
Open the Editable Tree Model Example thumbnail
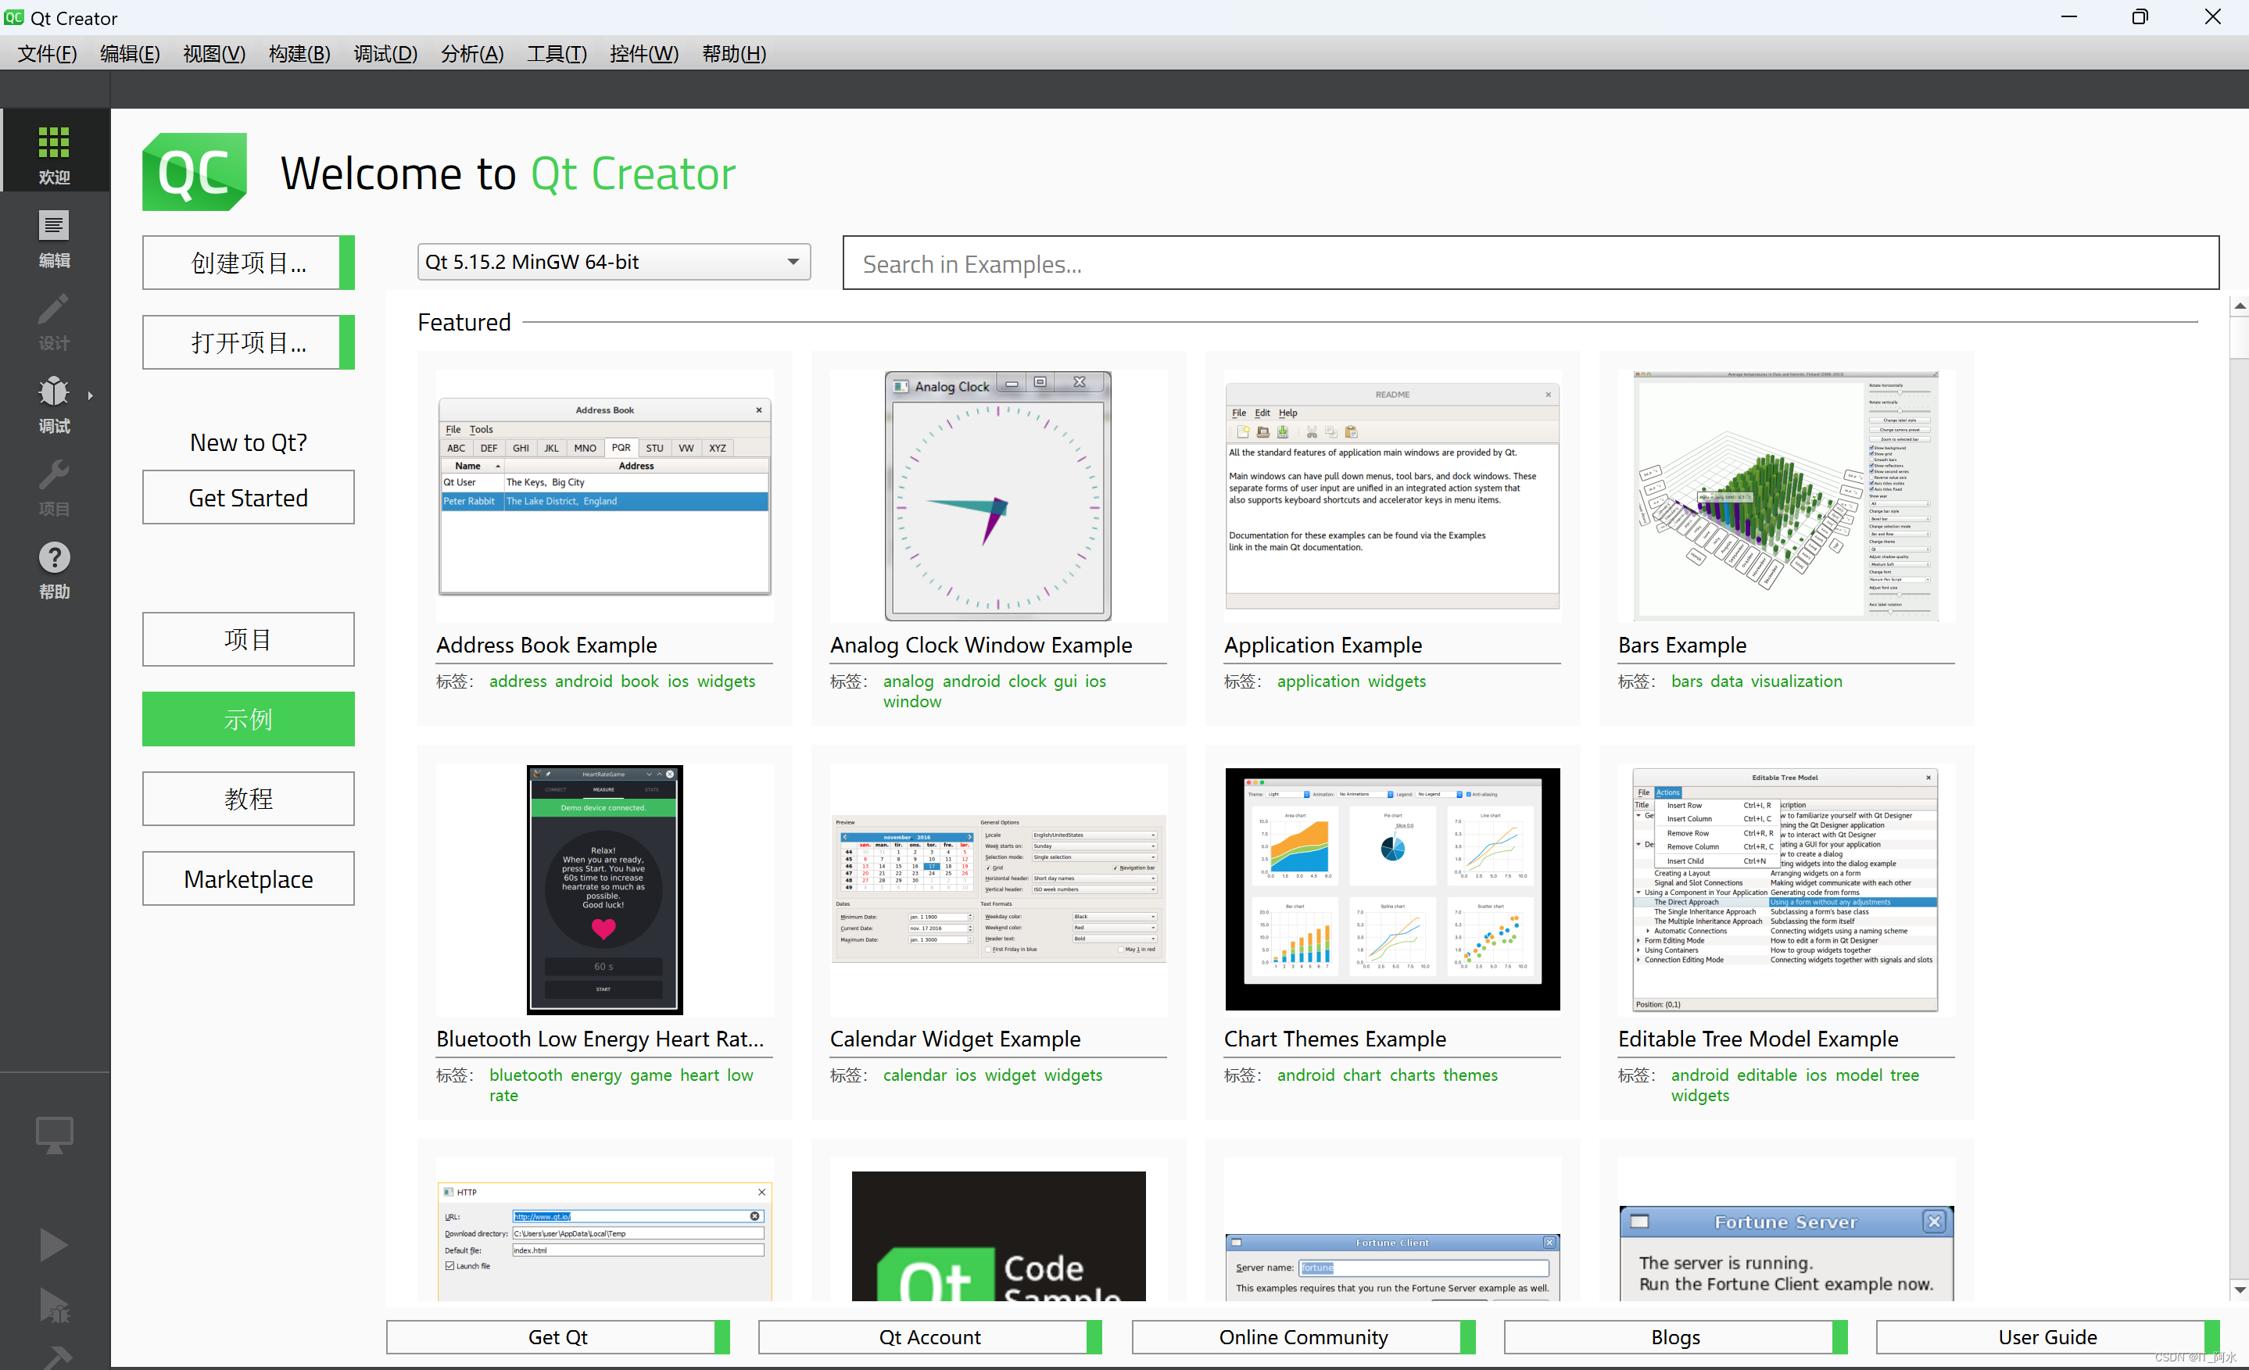click(1786, 890)
